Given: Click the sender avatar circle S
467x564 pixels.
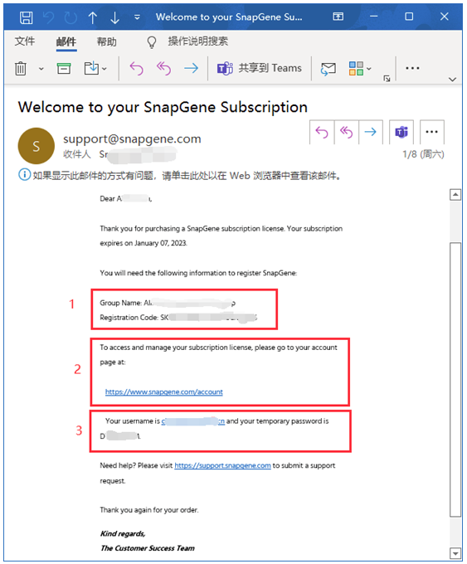Looking at the screenshot, I should 36,146.
